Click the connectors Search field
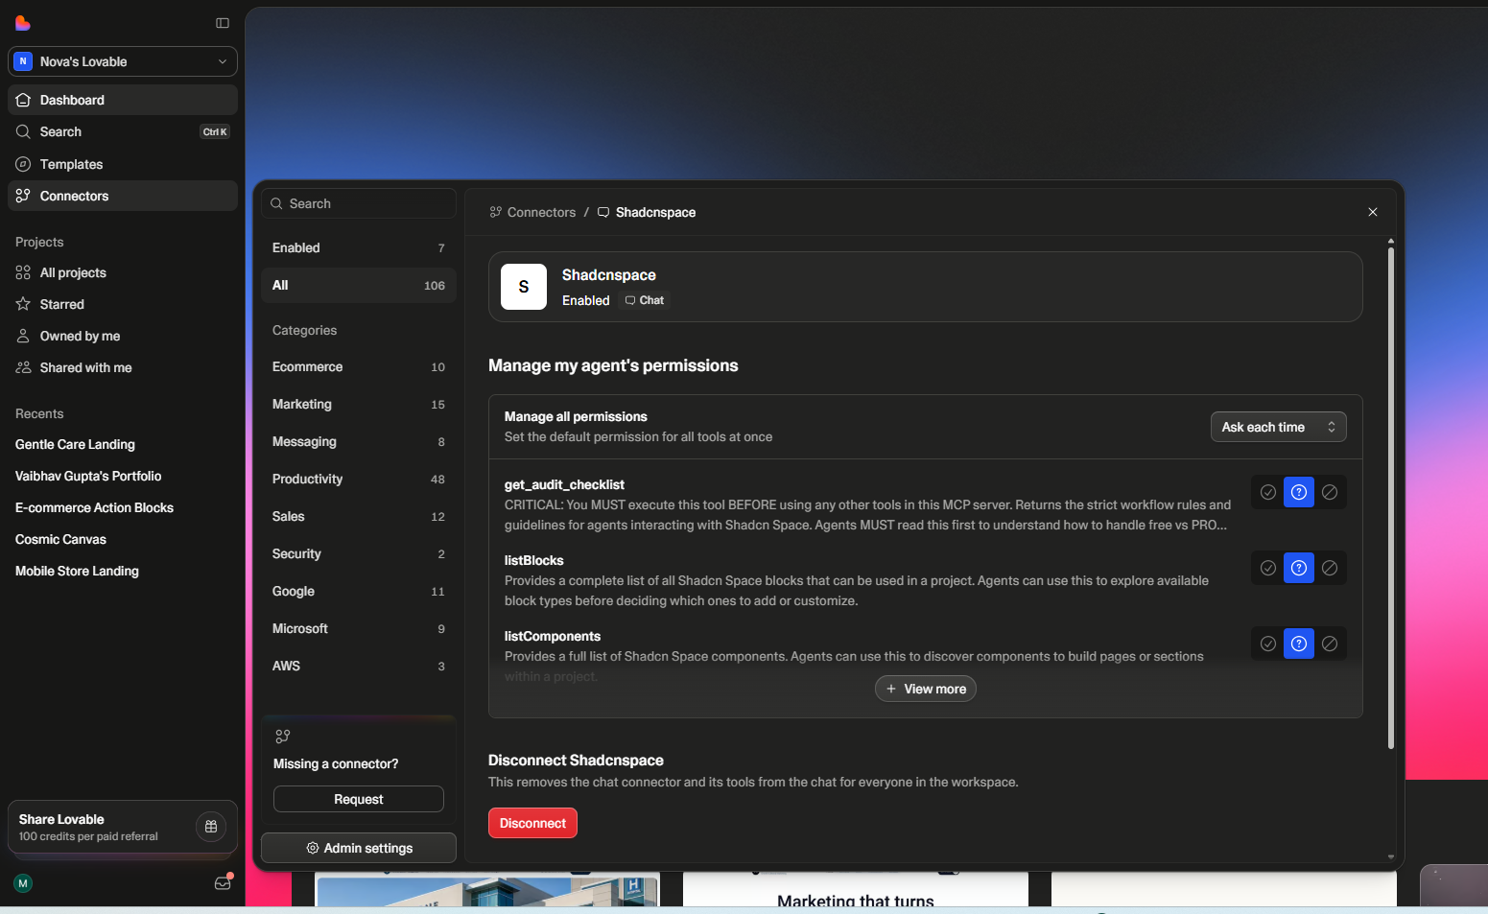This screenshot has height=914, width=1488. [x=359, y=203]
